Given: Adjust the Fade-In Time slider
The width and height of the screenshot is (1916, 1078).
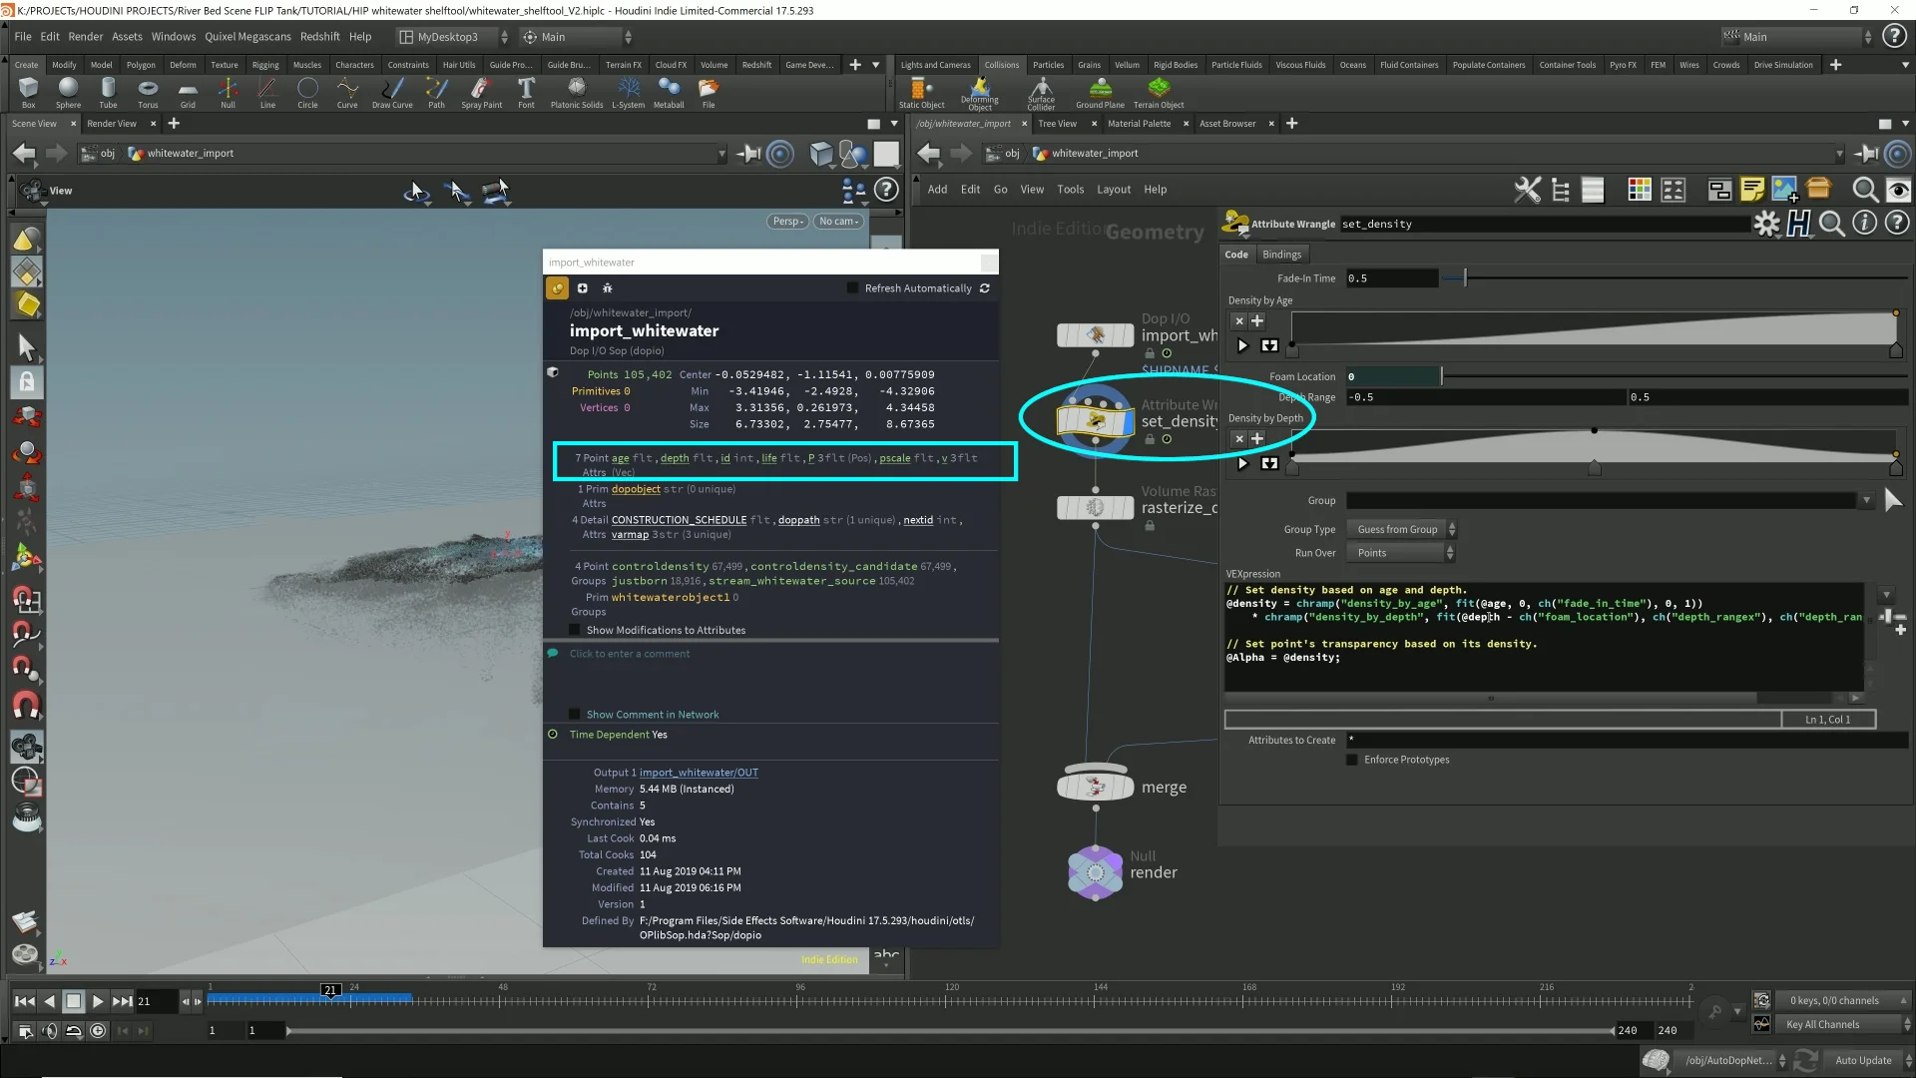Looking at the screenshot, I should pyautogui.click(x=1676, y=278).
